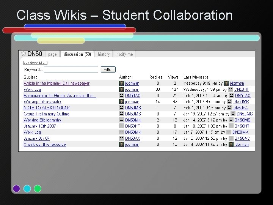The image size is (273, 205).
Task: Click the Filter button
Action: [x=108, y=69]
